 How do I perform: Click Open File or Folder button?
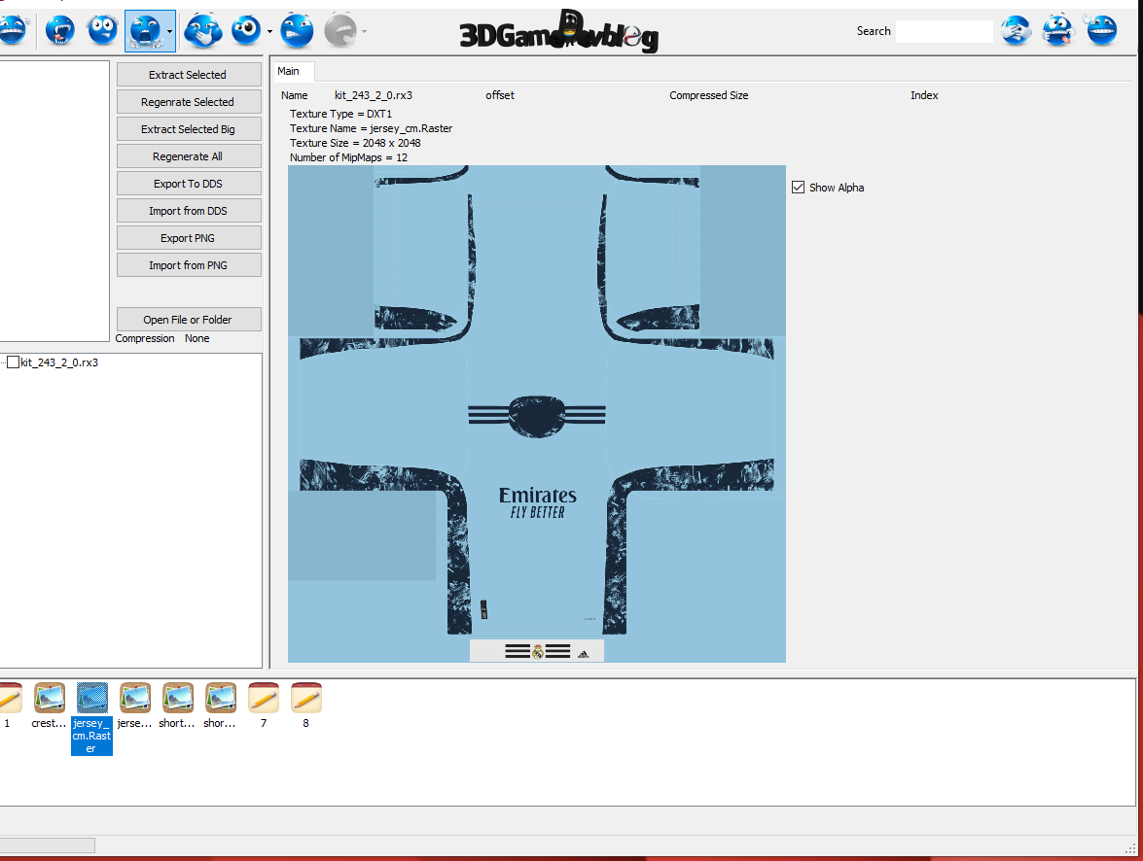[189, 319]
